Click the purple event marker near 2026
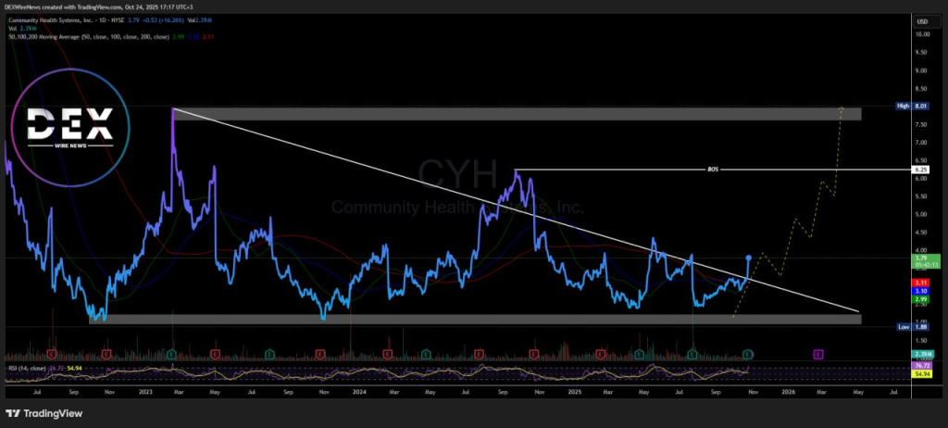The height and width of the screenshot is (428, 948). coord(817,354)
